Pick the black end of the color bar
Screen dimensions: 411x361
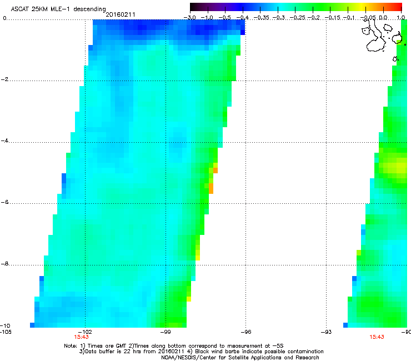(x=193, y=7)
